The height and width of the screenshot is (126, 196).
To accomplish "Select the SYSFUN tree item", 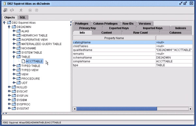I will pyautogui.click(x=22, y=96).
